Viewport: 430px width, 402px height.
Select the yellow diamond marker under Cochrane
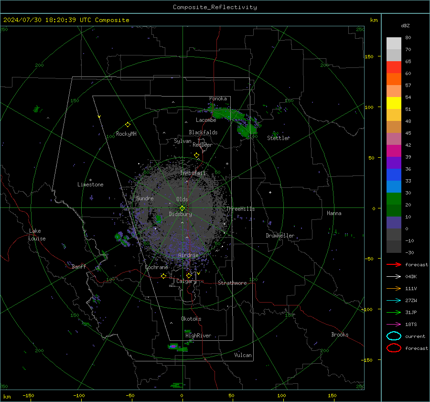163,276
